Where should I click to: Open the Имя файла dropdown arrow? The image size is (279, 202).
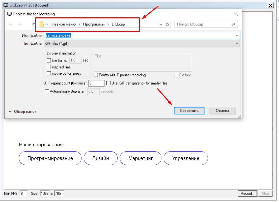click(237, 35)
